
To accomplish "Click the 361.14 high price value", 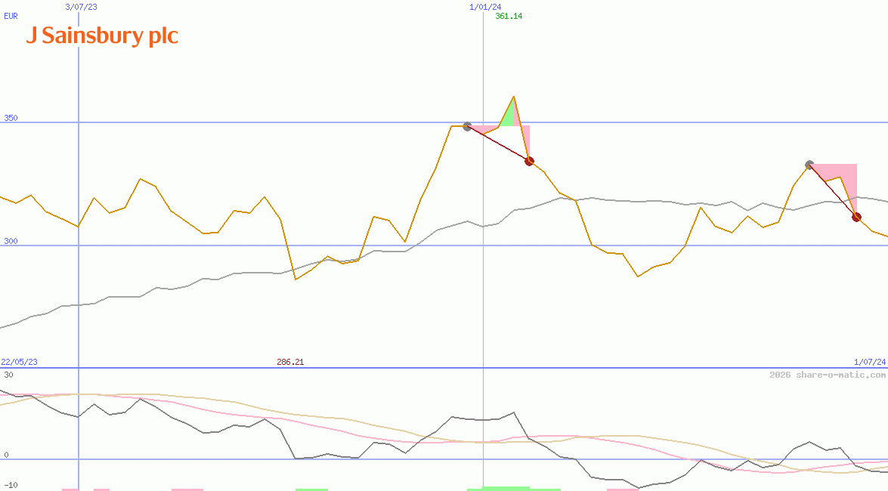I will click(x=509, y=16).
